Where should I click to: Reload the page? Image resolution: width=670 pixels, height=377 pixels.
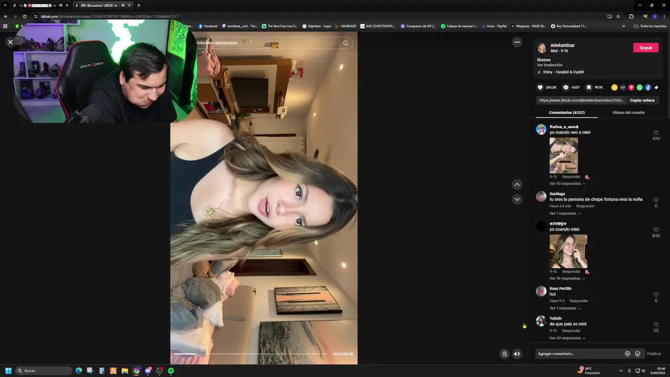tap(24, 16)
